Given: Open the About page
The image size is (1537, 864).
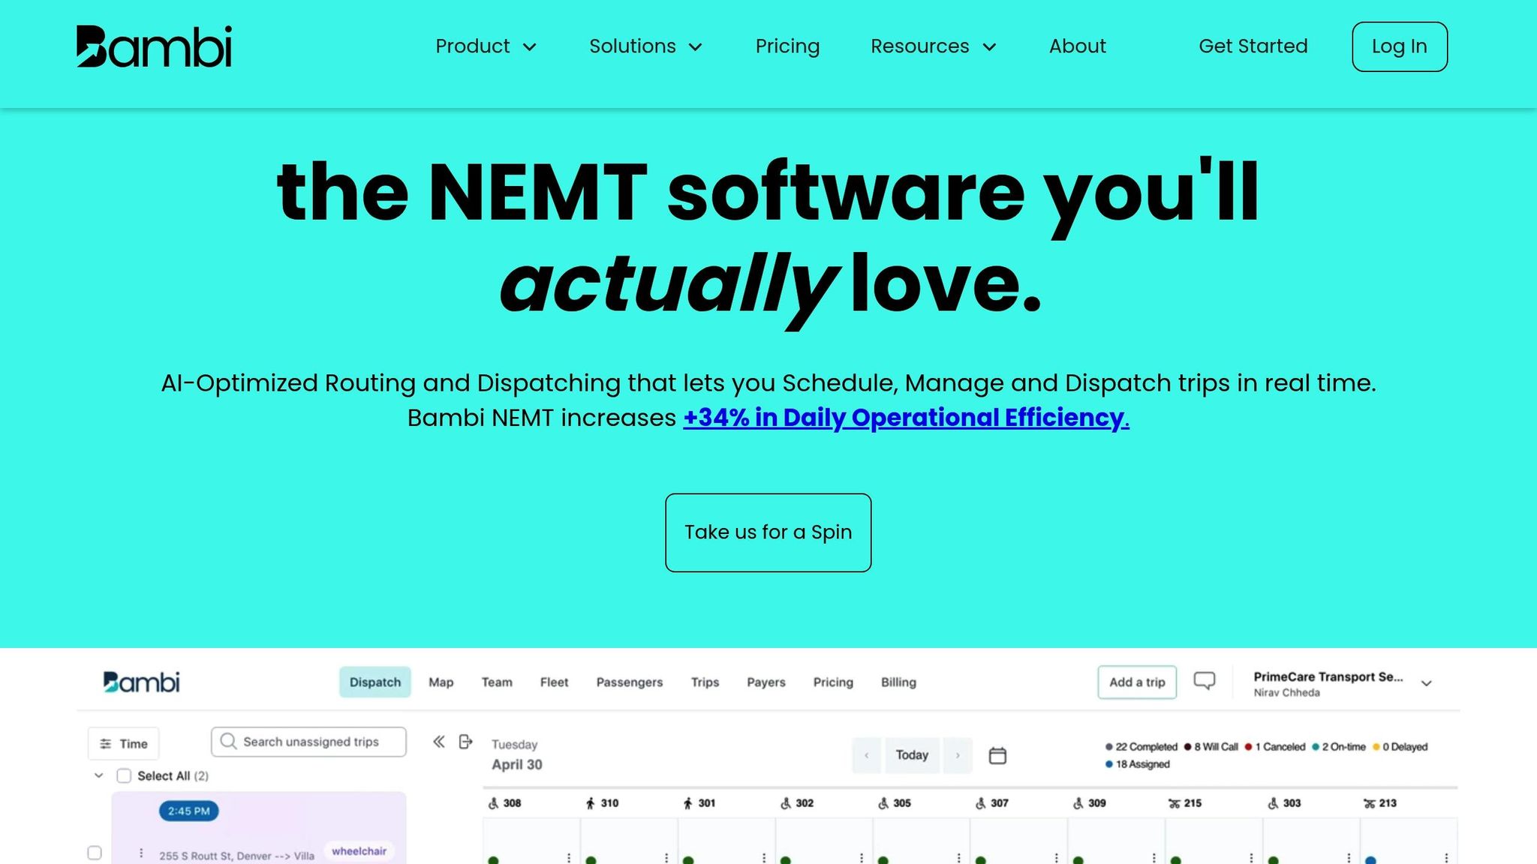Looking at the screenshot, I should pyautogui.click(x=1078, y=46).
